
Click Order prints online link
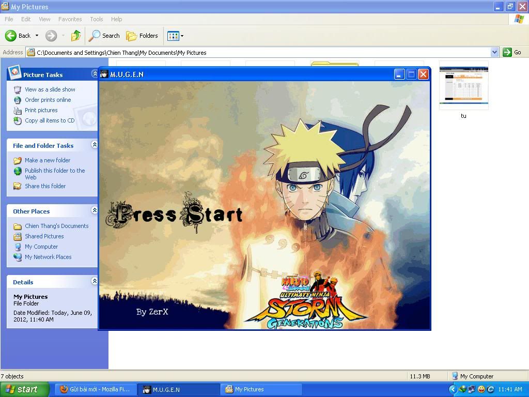(48, 100)
